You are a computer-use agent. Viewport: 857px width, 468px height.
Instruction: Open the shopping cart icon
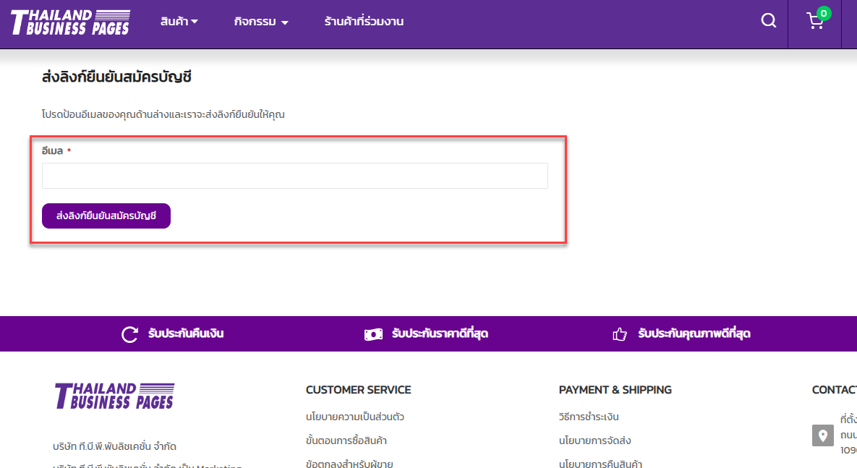click(814, 22)
